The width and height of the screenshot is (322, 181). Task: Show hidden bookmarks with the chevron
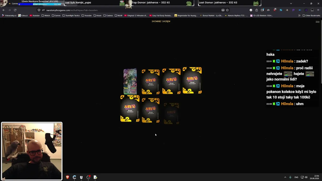[299, 16]
